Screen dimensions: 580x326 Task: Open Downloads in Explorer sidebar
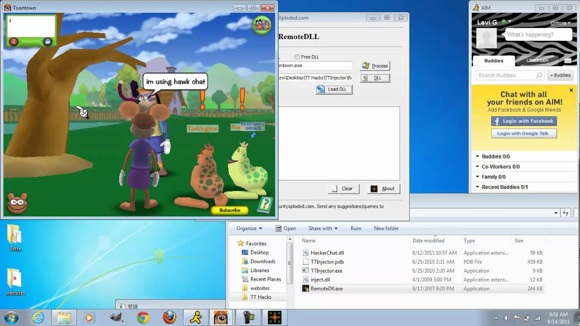263,261
